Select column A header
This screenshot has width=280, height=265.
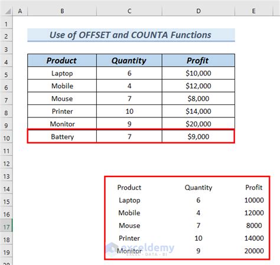(x=20, y=11)
